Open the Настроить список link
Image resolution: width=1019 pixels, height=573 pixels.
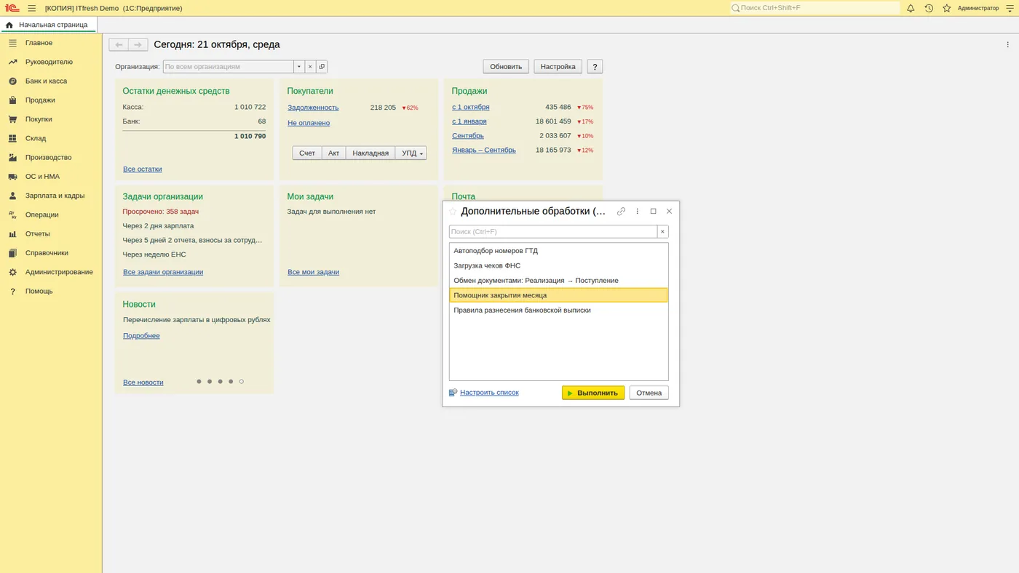coord(489,393)
